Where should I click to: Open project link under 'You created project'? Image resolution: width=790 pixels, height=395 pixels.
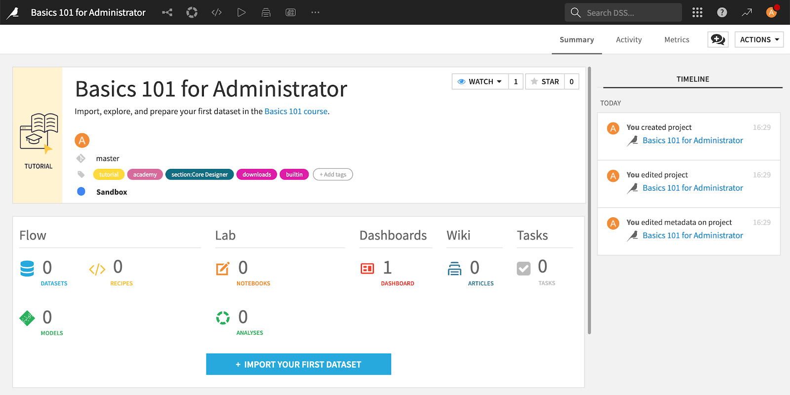(693, 140)
